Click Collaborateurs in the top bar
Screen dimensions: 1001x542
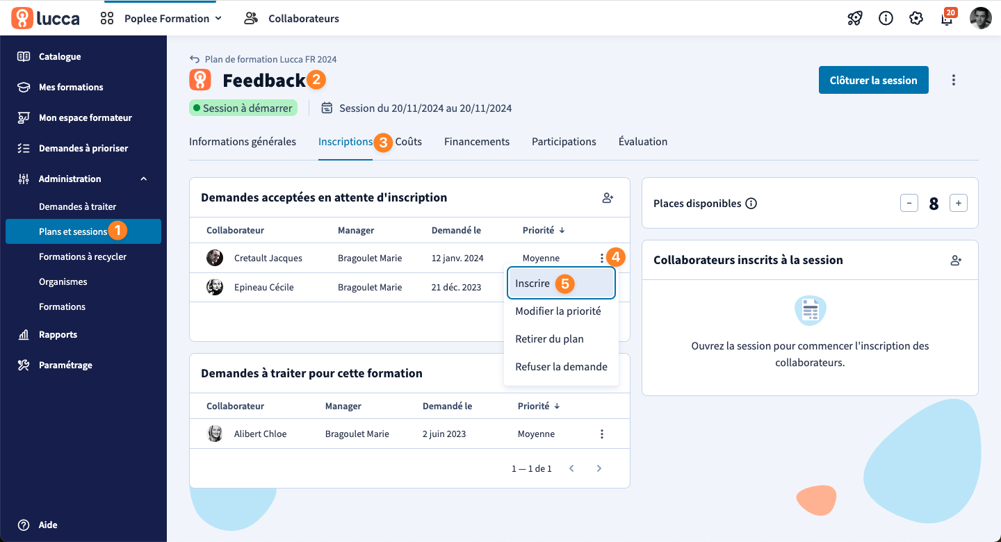coord(304,19)
